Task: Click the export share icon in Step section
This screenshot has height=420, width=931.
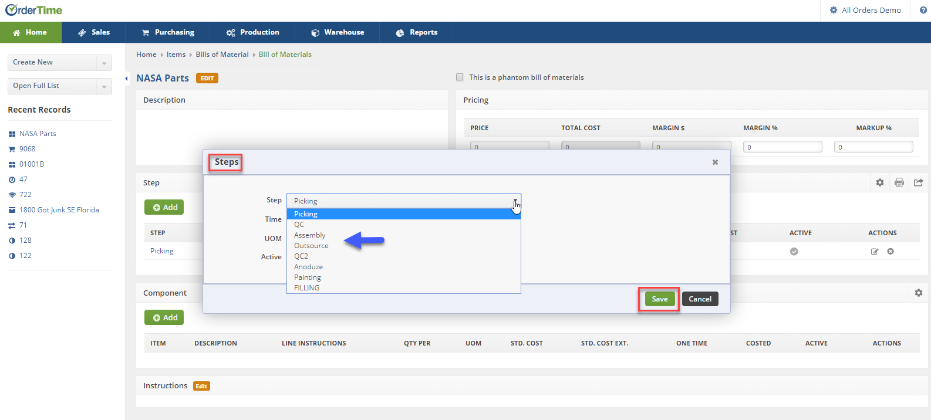Action: tap(919, 182)
